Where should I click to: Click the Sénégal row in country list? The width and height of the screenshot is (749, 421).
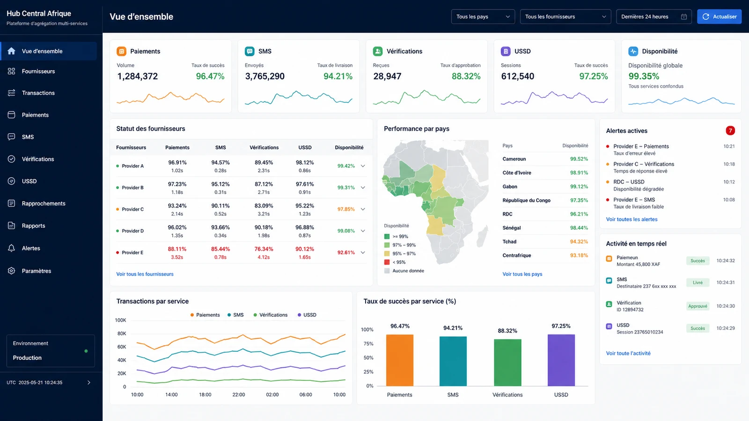(x=545, y=228)
